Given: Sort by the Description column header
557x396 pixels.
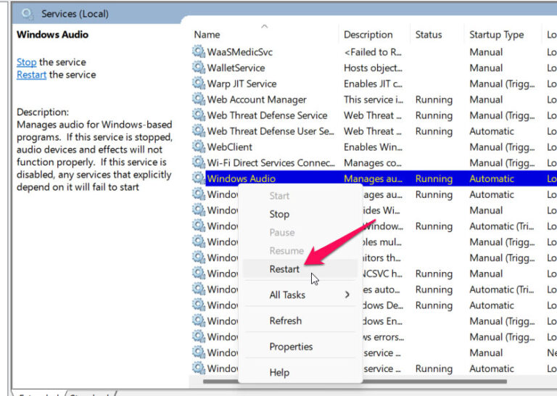Looking at the screenshot, I should tap(368, 34).
